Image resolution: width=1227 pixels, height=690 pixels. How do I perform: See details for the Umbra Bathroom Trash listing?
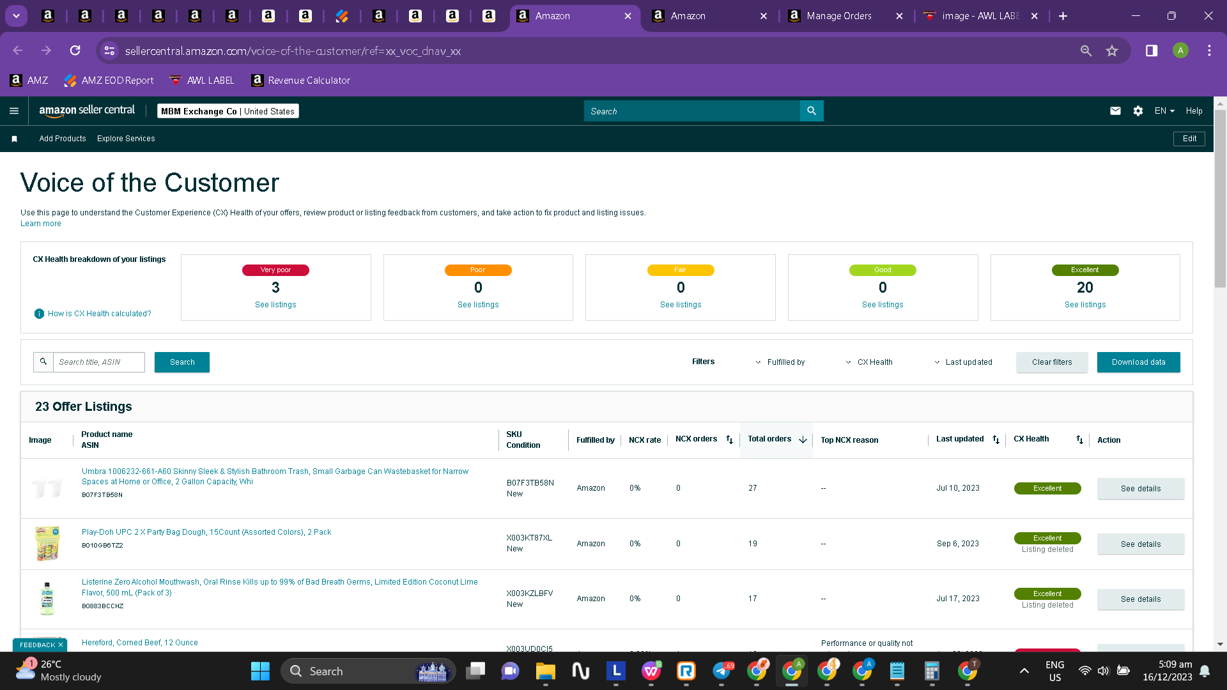point(1141,489)
